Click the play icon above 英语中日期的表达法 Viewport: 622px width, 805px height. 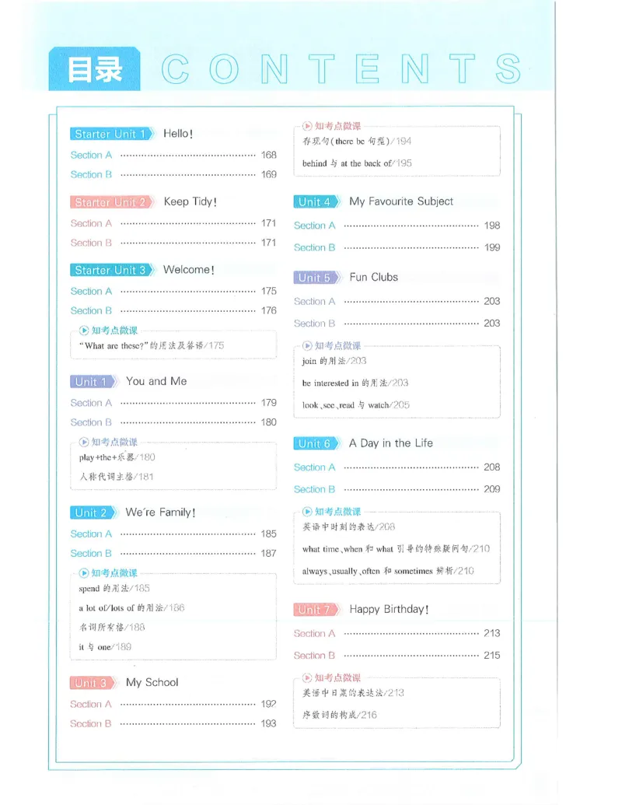click(x=307, y=677)
